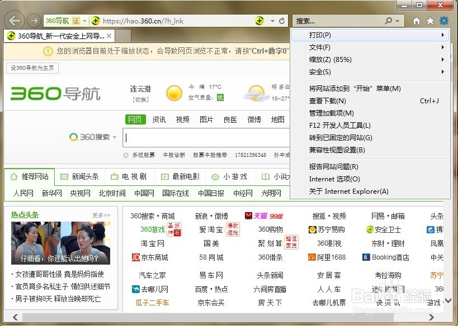Open 最新电影 category tab
Viewport: 458px width, 326px height.
[x=181, y=177]
